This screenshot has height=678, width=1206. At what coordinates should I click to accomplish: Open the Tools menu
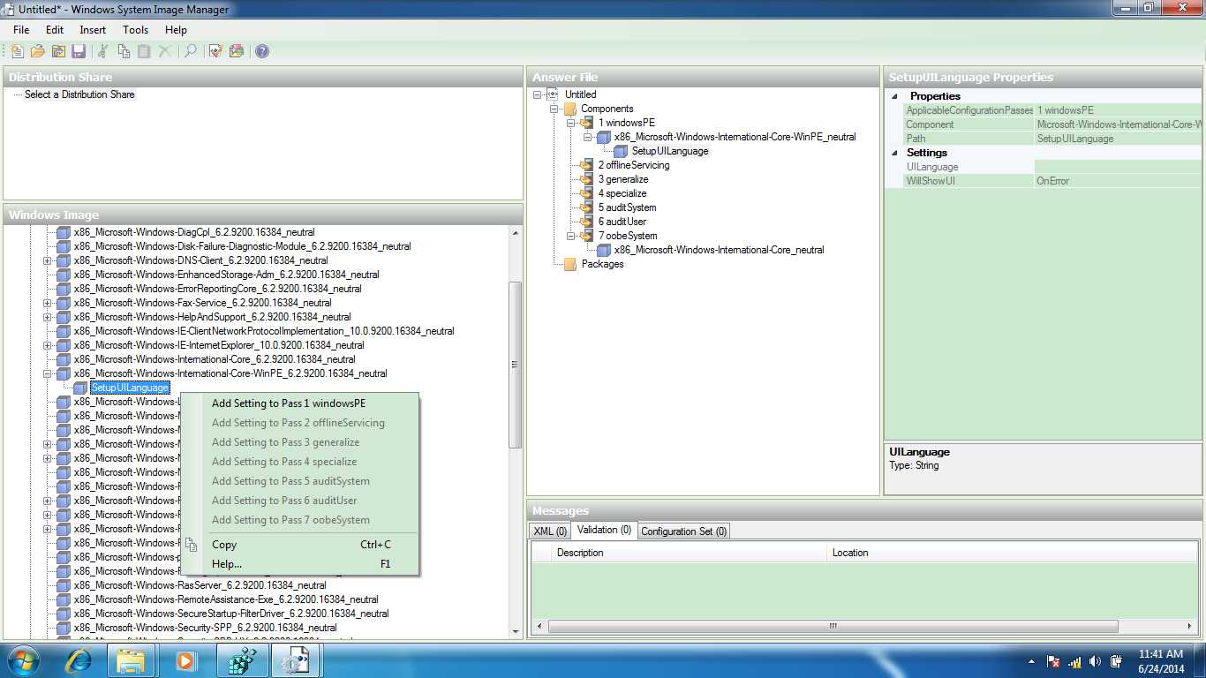(136, 30)
